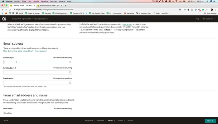Screen dimensions: 218x124
Task: Click the Mailchimp Freddie logo
Action: click(4, 19)
